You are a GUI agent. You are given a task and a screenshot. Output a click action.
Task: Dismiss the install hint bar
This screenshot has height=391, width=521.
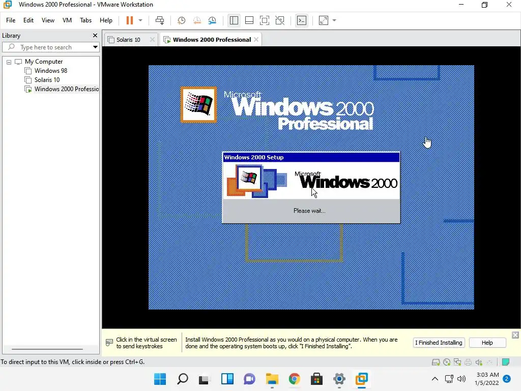[x=515, y=335]
